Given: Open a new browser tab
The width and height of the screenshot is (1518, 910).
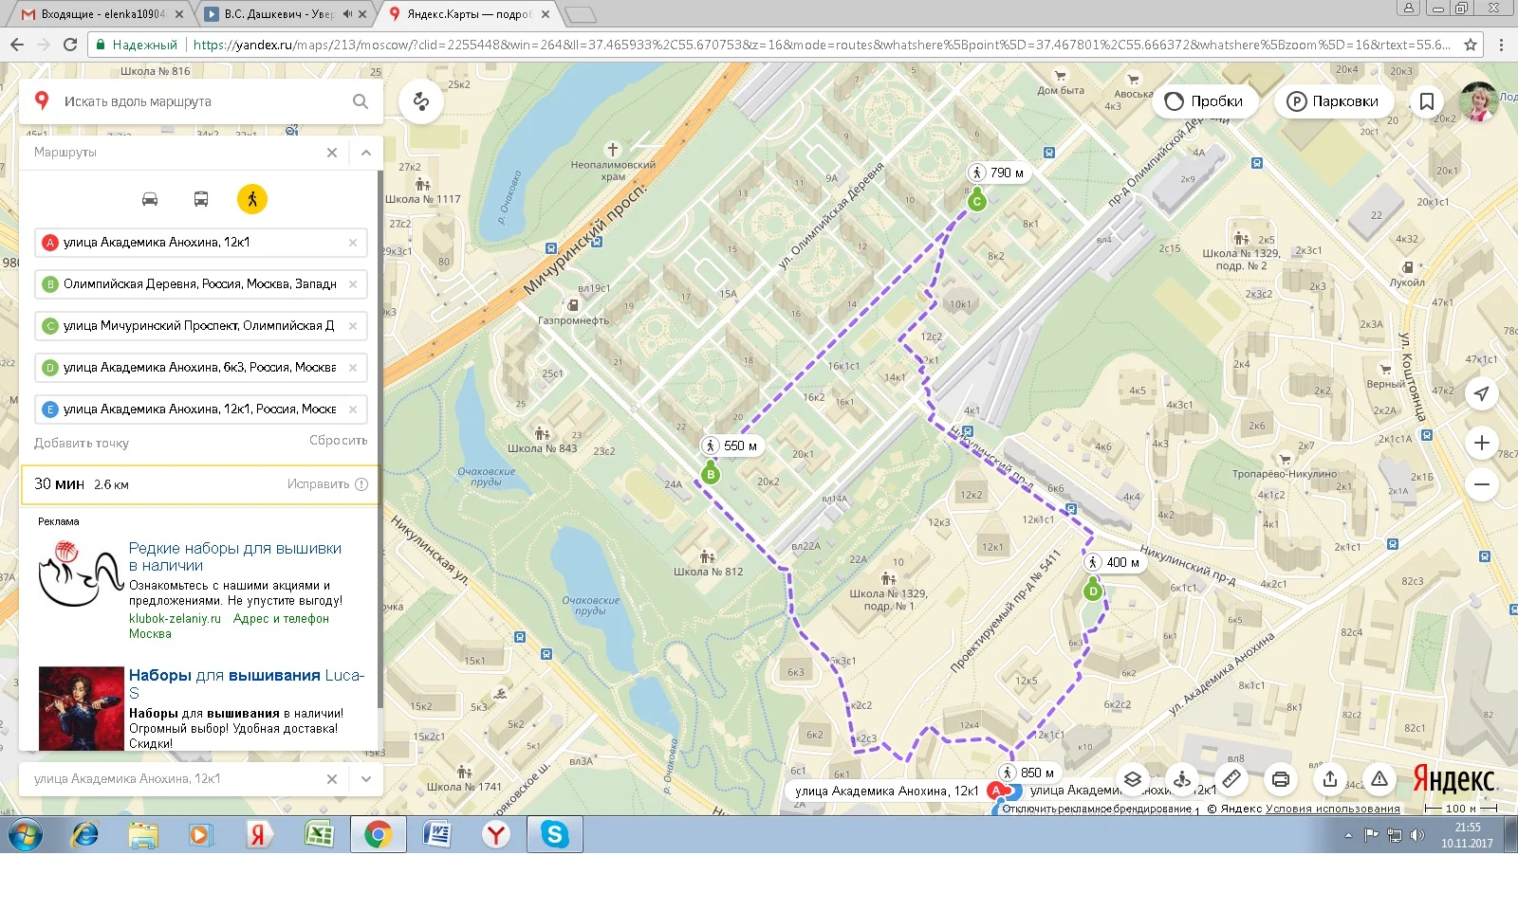Looking at the screenshot, I should pyautogui.click(x=580, y=14).
